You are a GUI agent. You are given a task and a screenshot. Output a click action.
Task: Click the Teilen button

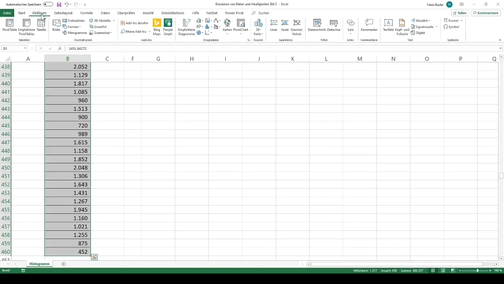pyautogui.click(x=460, y=13)
